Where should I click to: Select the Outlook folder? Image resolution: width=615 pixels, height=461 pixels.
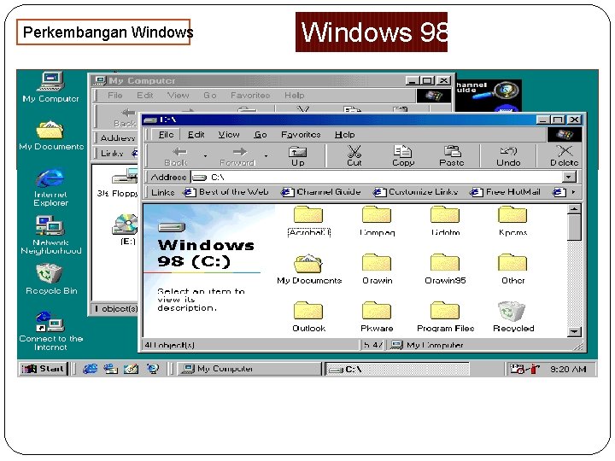click(308, 317)
